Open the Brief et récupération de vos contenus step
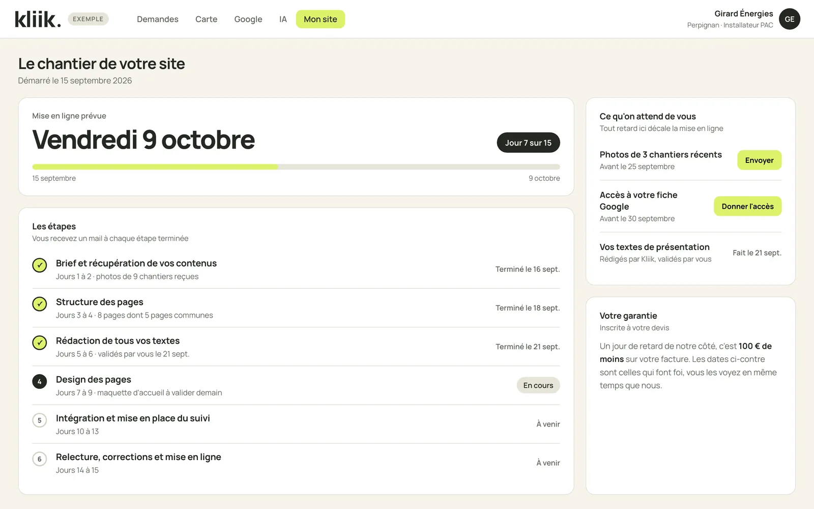Screen dimensions: 814x509 [296, 269]
